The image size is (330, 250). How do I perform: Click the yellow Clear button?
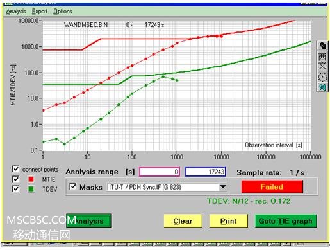point(183,221)
